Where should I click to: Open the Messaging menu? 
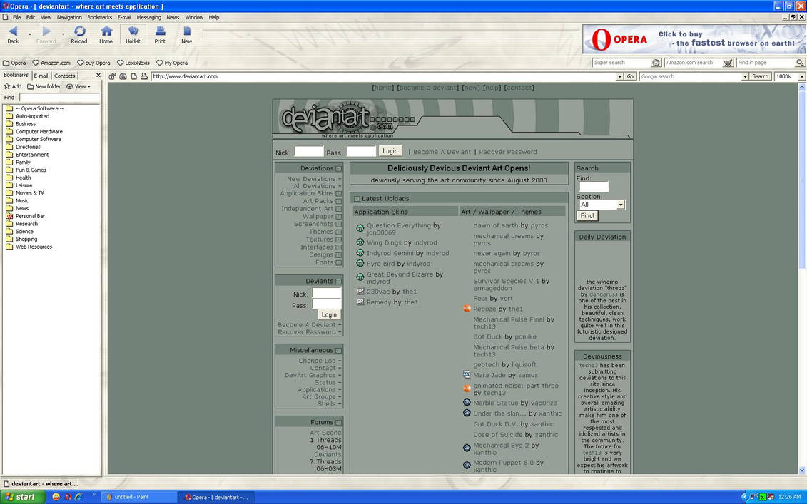pyautogui.click(x=148, y=18)
